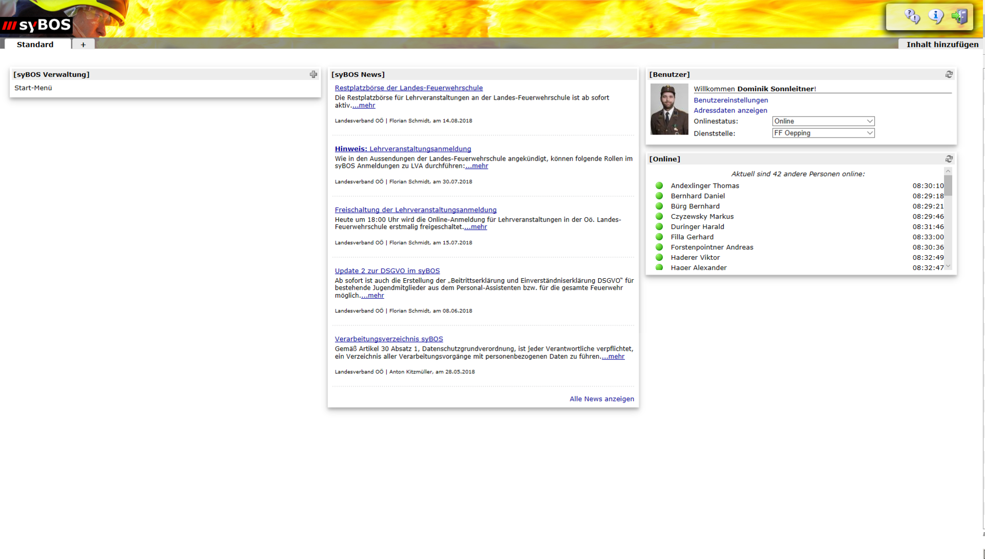Image resolution: width=985 pixels, height=559 pixels.
Task: Select Duringer Harald in online list
Action: pyautogui.click(x=697, y=227)
